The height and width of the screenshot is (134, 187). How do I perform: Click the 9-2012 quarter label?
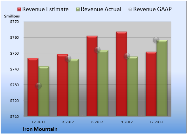pos(127,122)
